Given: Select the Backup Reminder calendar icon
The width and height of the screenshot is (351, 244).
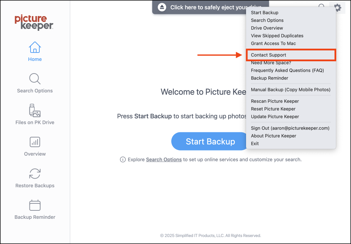Looking at the screenshot, I should [35, 205].
